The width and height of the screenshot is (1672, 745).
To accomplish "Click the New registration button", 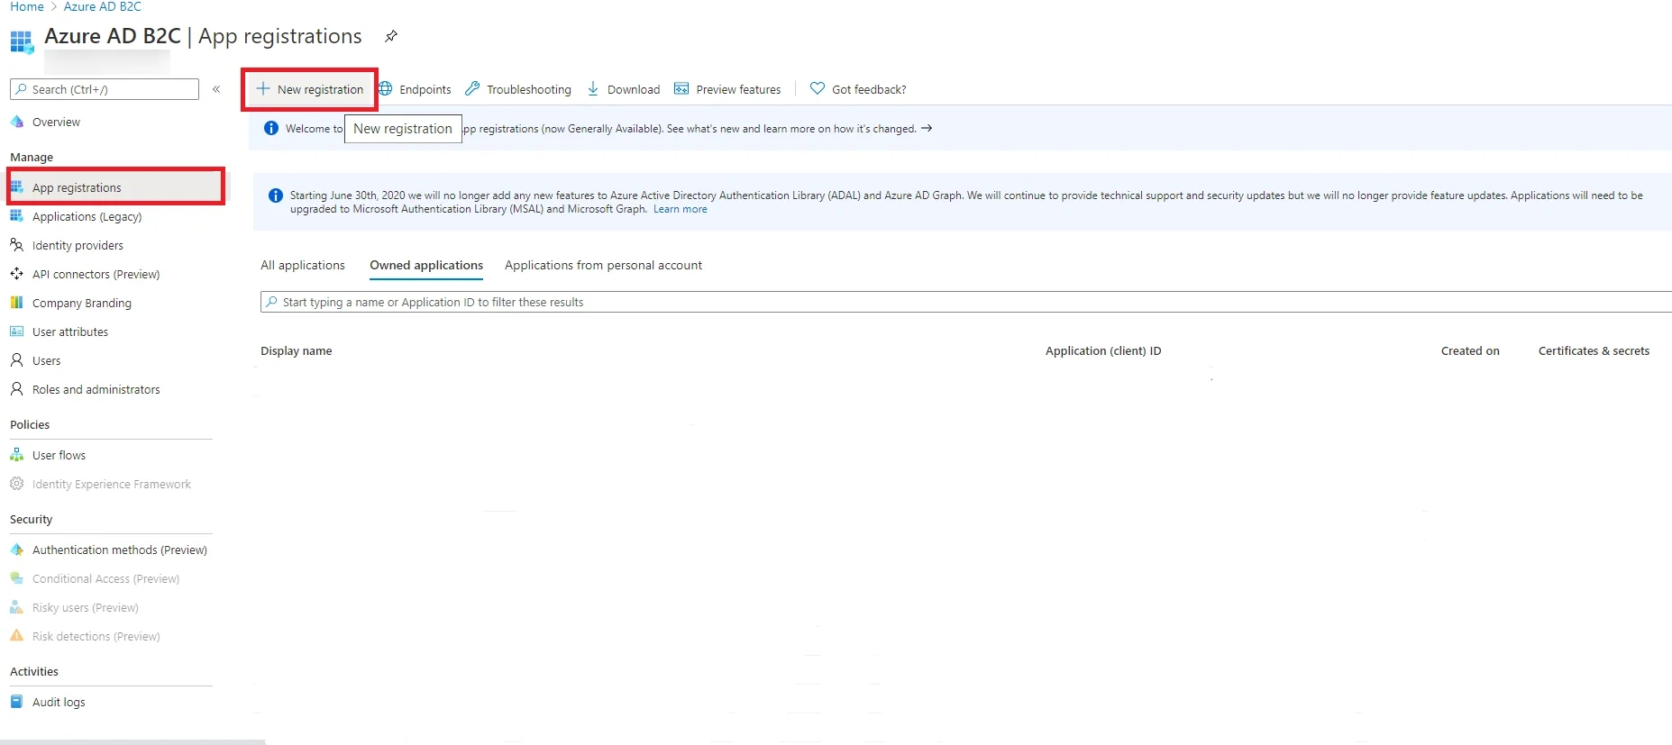I will pos(309,89).
